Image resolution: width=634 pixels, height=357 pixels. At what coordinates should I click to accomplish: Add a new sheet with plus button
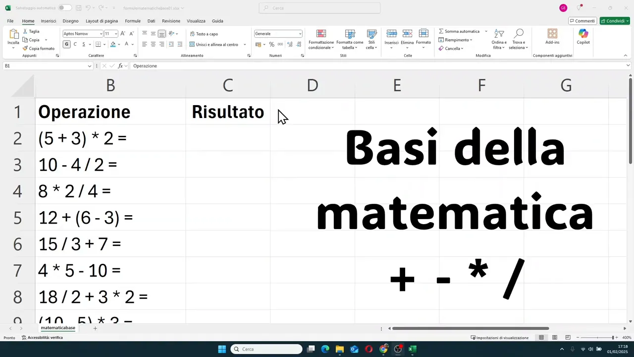pos(95,328)
